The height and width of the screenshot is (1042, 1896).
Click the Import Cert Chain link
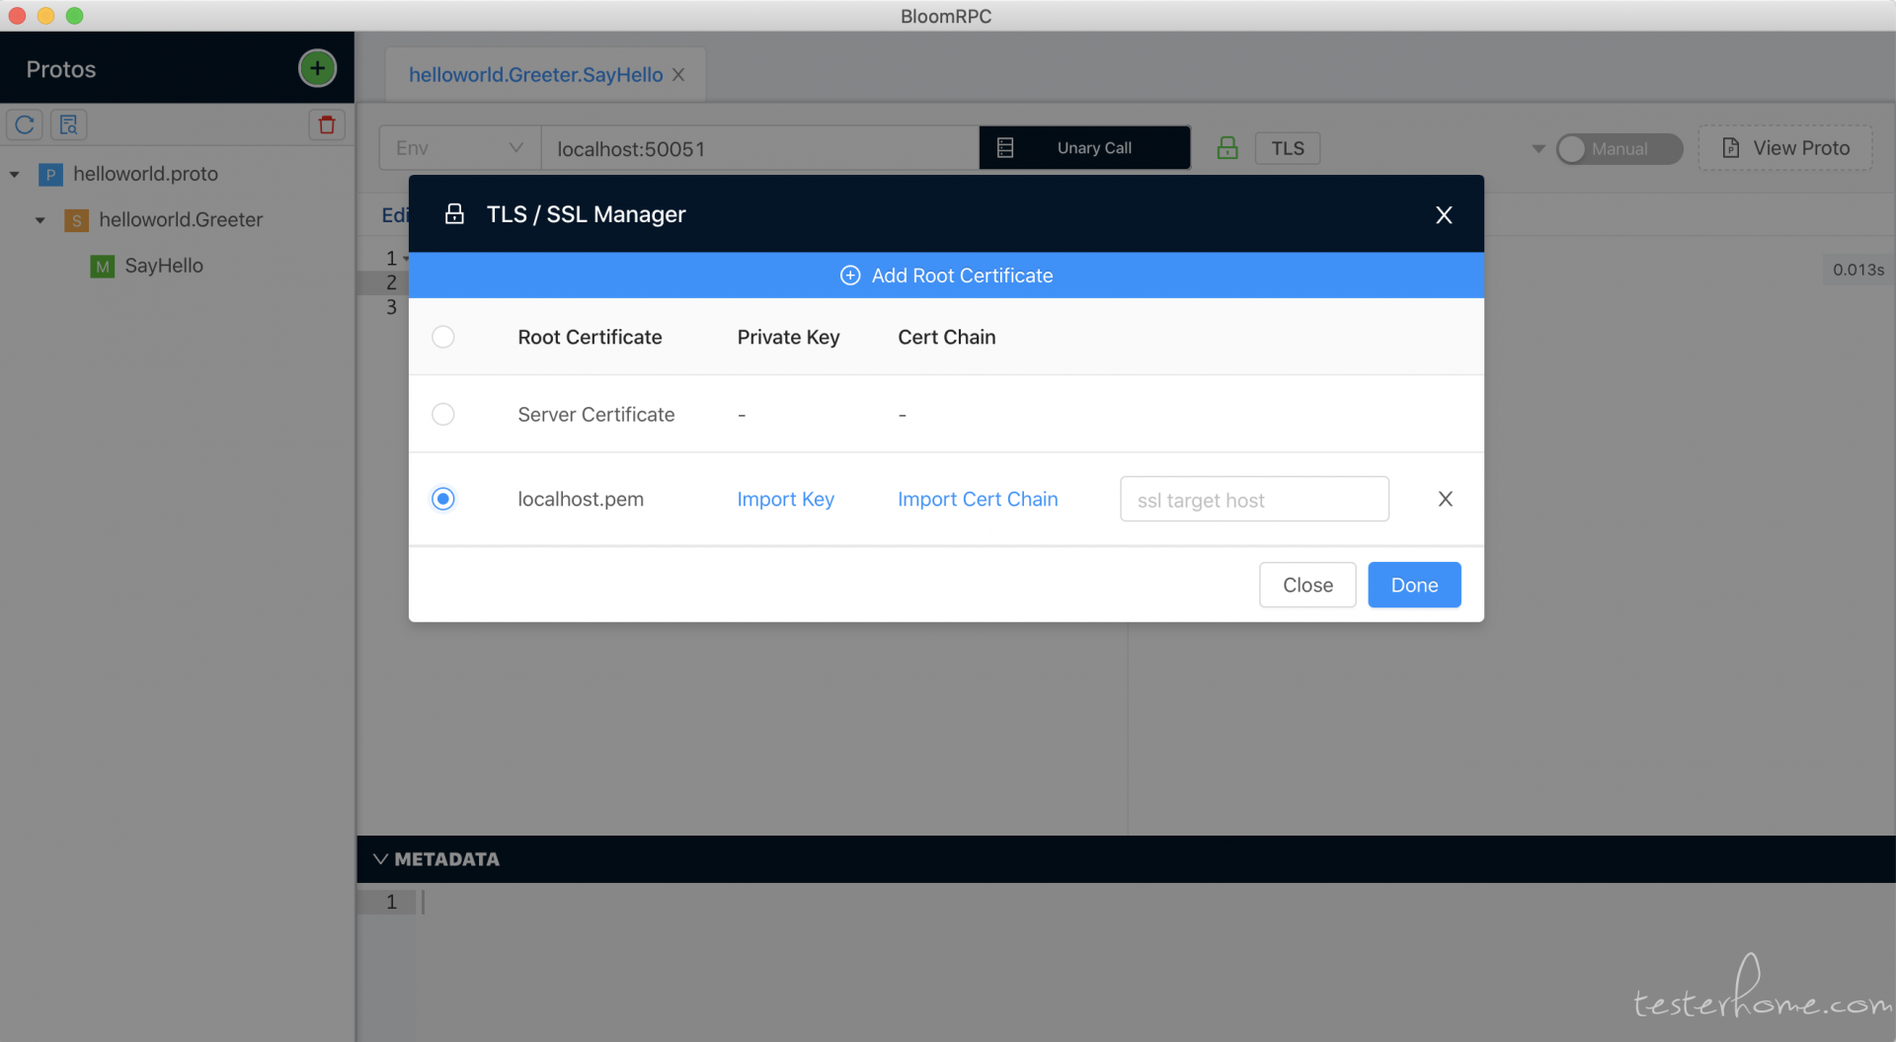tap(978, 499)
